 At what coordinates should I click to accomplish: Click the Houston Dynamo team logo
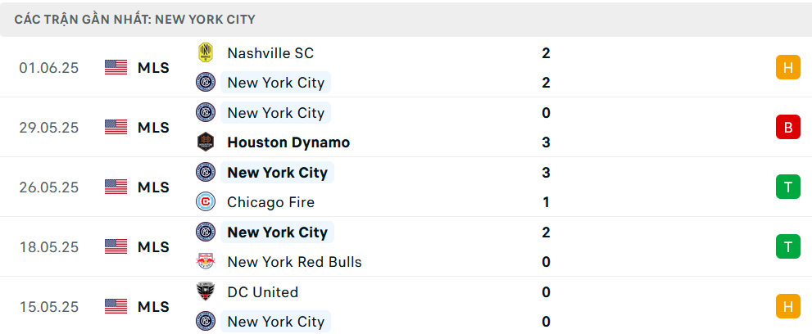pyautogui.click(x=206, y=142)
